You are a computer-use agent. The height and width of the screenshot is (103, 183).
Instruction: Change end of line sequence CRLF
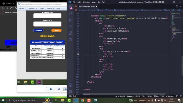coord(144,96)
